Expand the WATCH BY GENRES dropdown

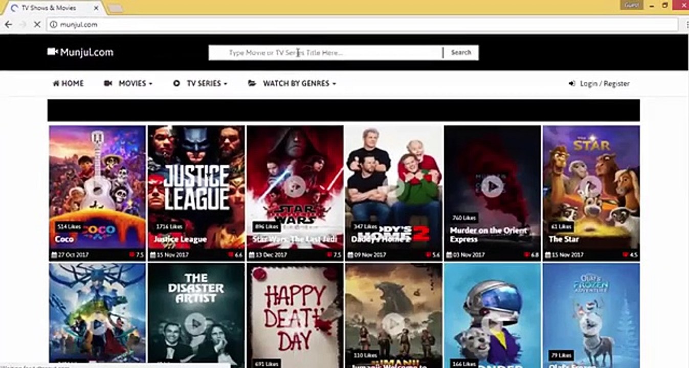[292, 83]
